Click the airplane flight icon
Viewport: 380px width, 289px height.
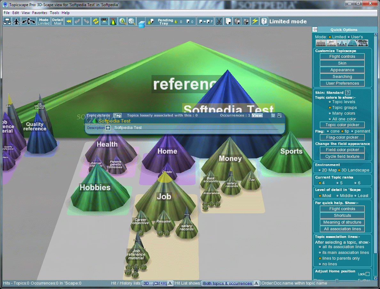[x=16, y=22]
